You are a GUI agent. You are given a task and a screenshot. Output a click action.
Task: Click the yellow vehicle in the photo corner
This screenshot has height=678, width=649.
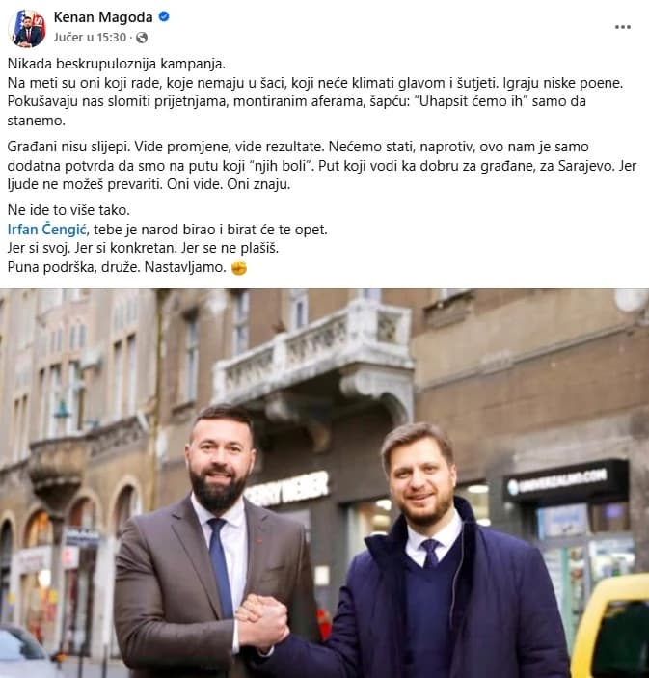[x=610, y=627]
